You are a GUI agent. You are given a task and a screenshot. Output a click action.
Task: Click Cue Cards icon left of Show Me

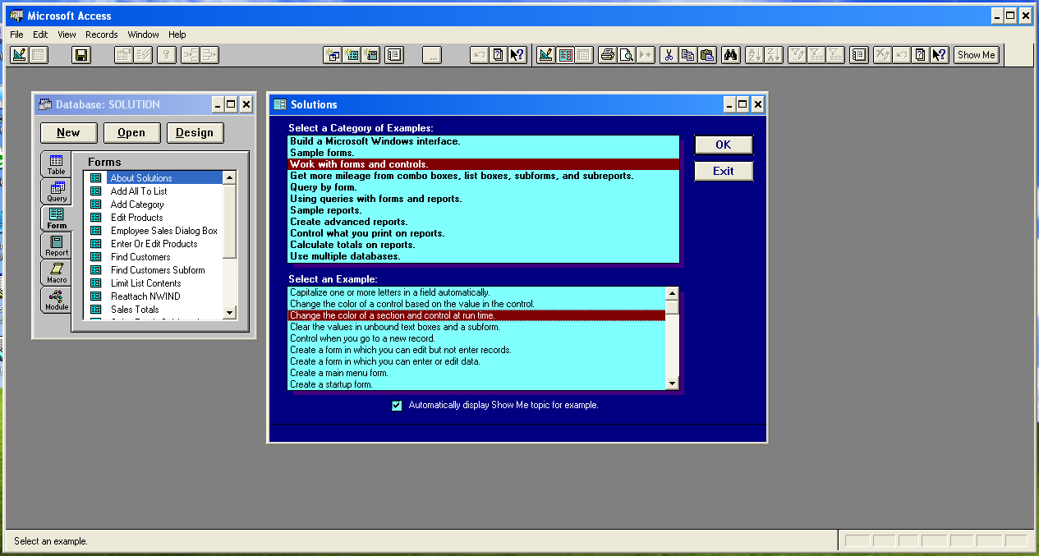921,55
